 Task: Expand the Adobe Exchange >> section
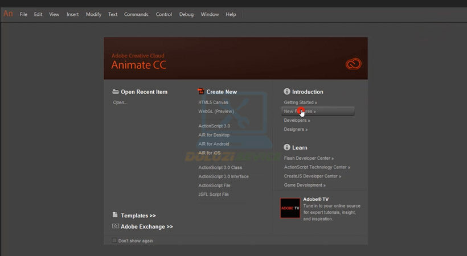click(146, 226)
